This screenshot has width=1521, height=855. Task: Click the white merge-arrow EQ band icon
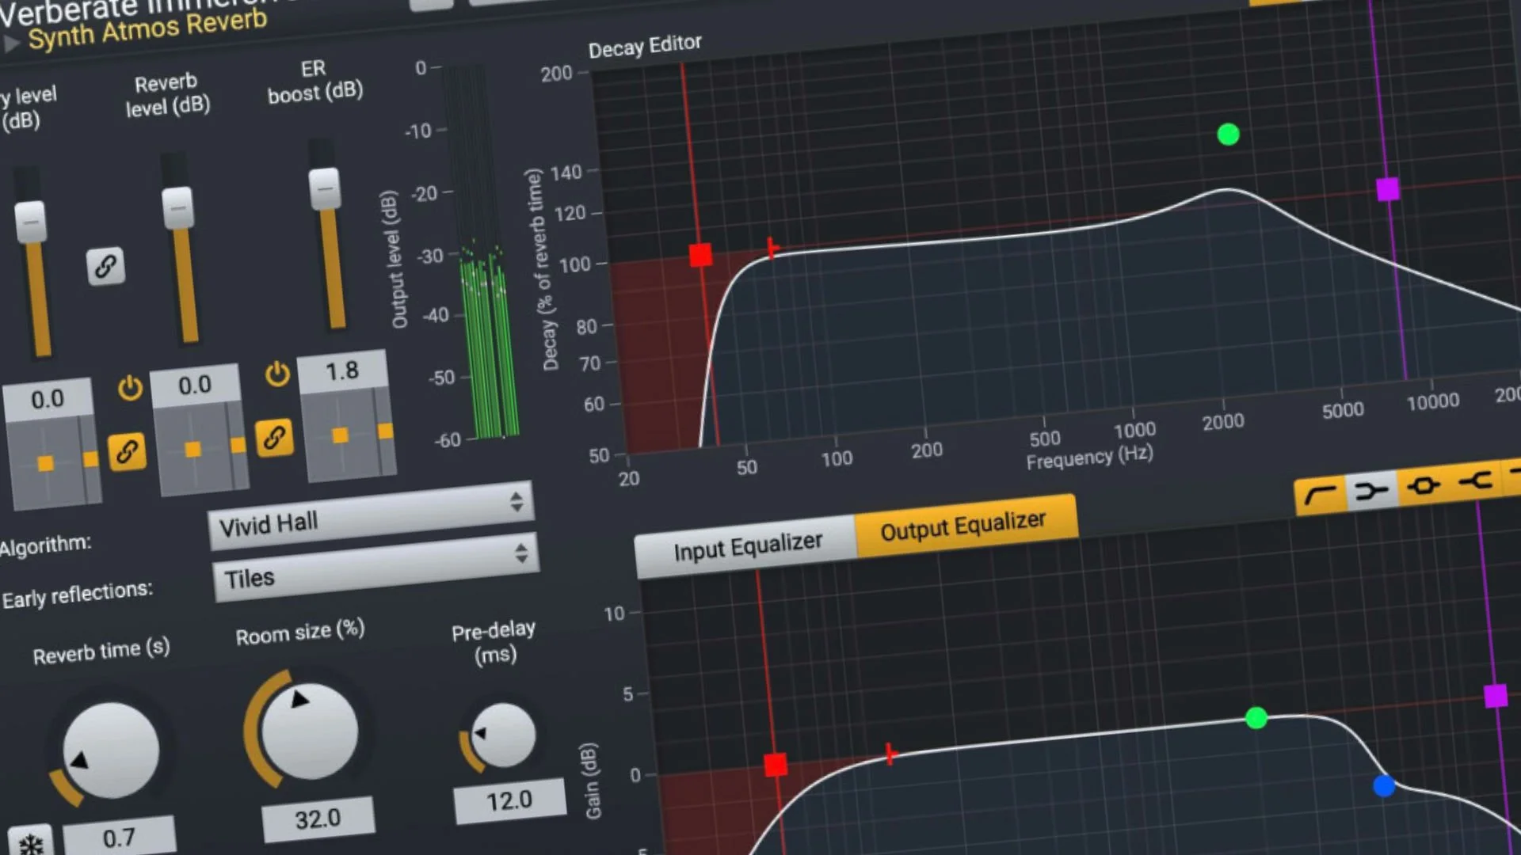(1371, 490)
